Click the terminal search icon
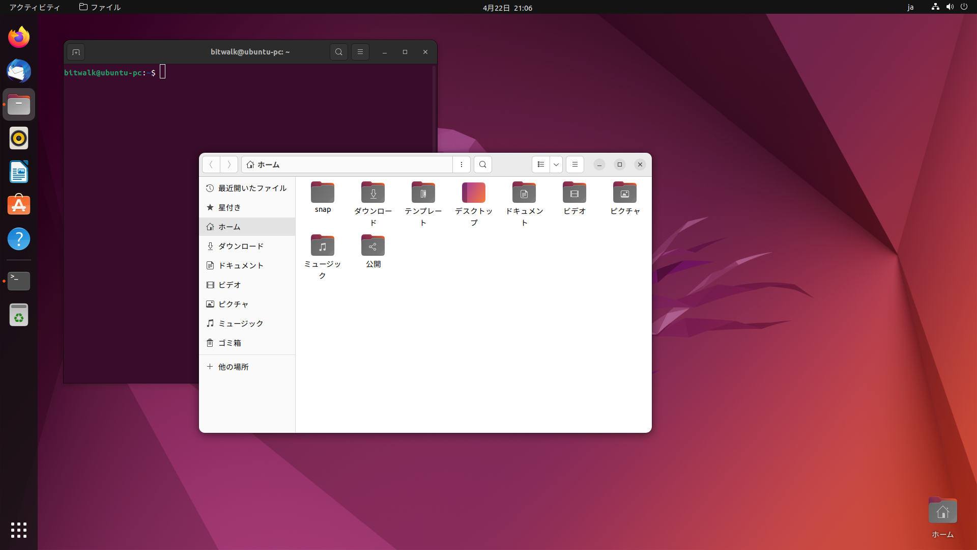 tap(338, 52)
